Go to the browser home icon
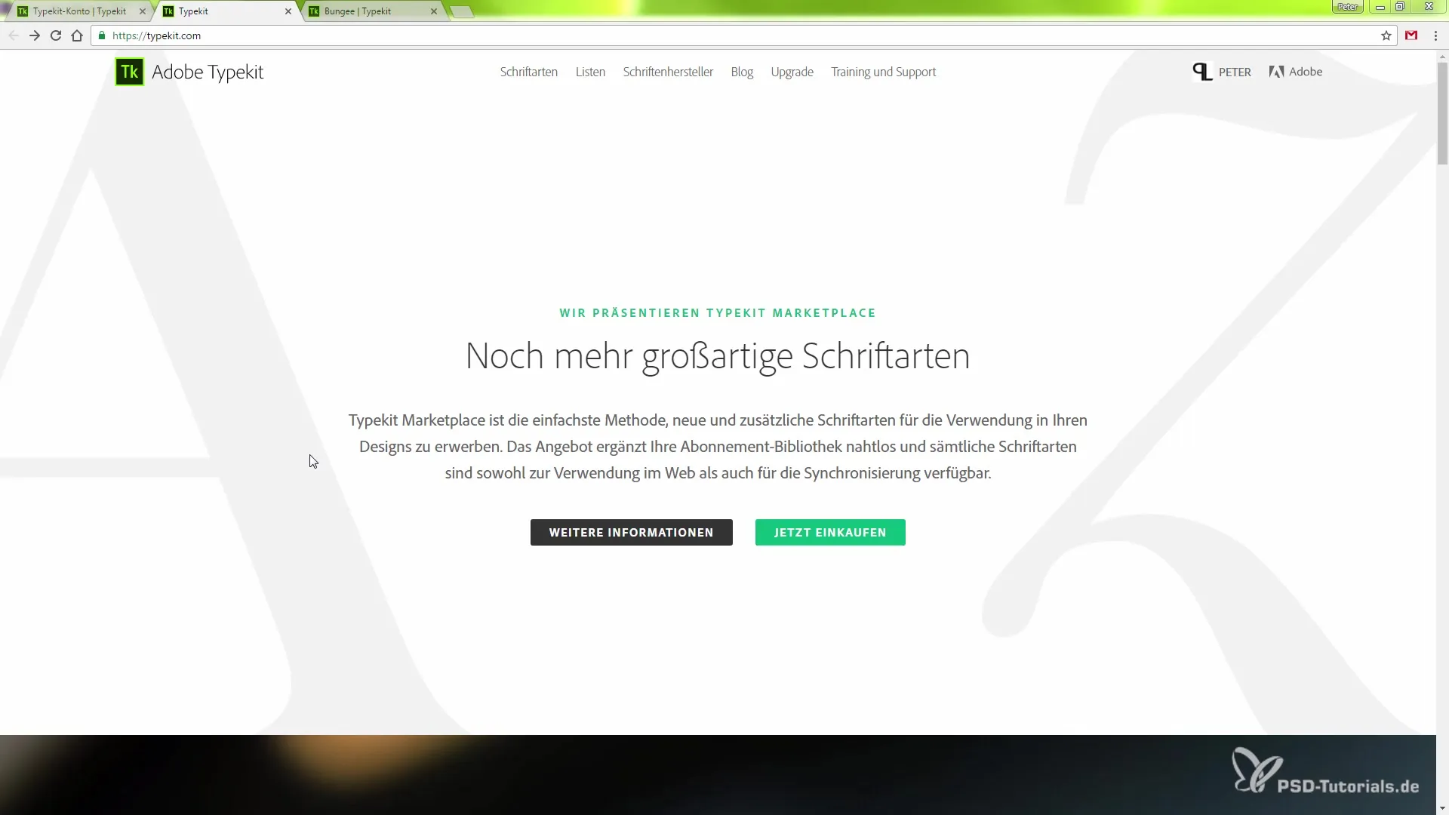 77,35
